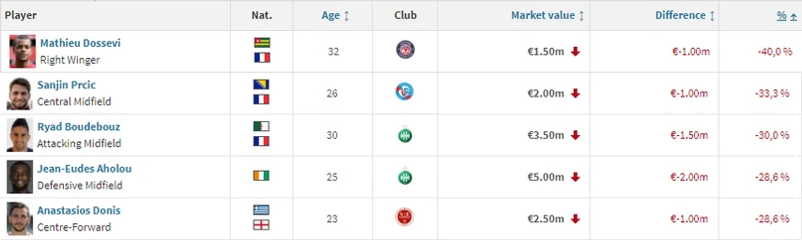
Task: Click the Algeria flag for Boudebouz
Action: pyautogui.click(x=261, y=127)
